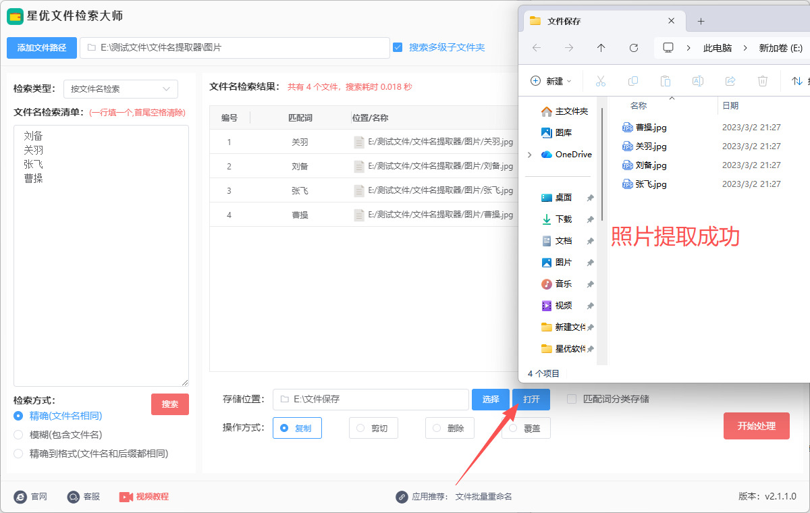The image size is (810, 513).
Task: Click the 此电脑 breadcrumb in Explorer
Action: (718, 48)
